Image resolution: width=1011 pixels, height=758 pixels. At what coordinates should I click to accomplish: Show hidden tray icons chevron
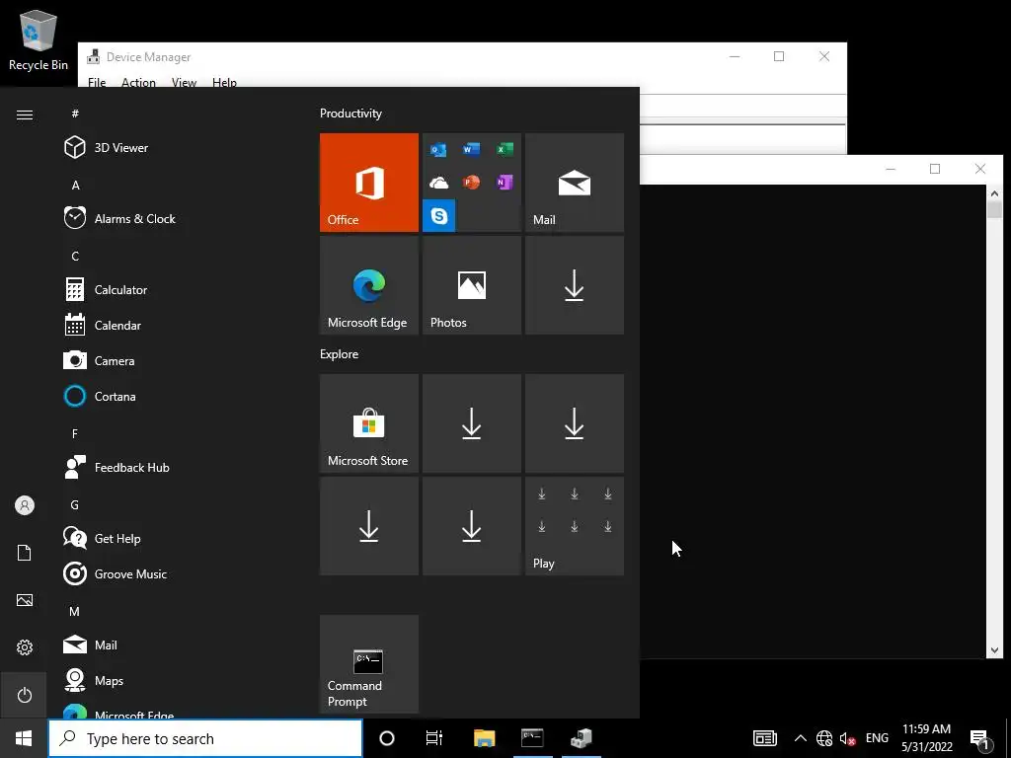(800, 738)
